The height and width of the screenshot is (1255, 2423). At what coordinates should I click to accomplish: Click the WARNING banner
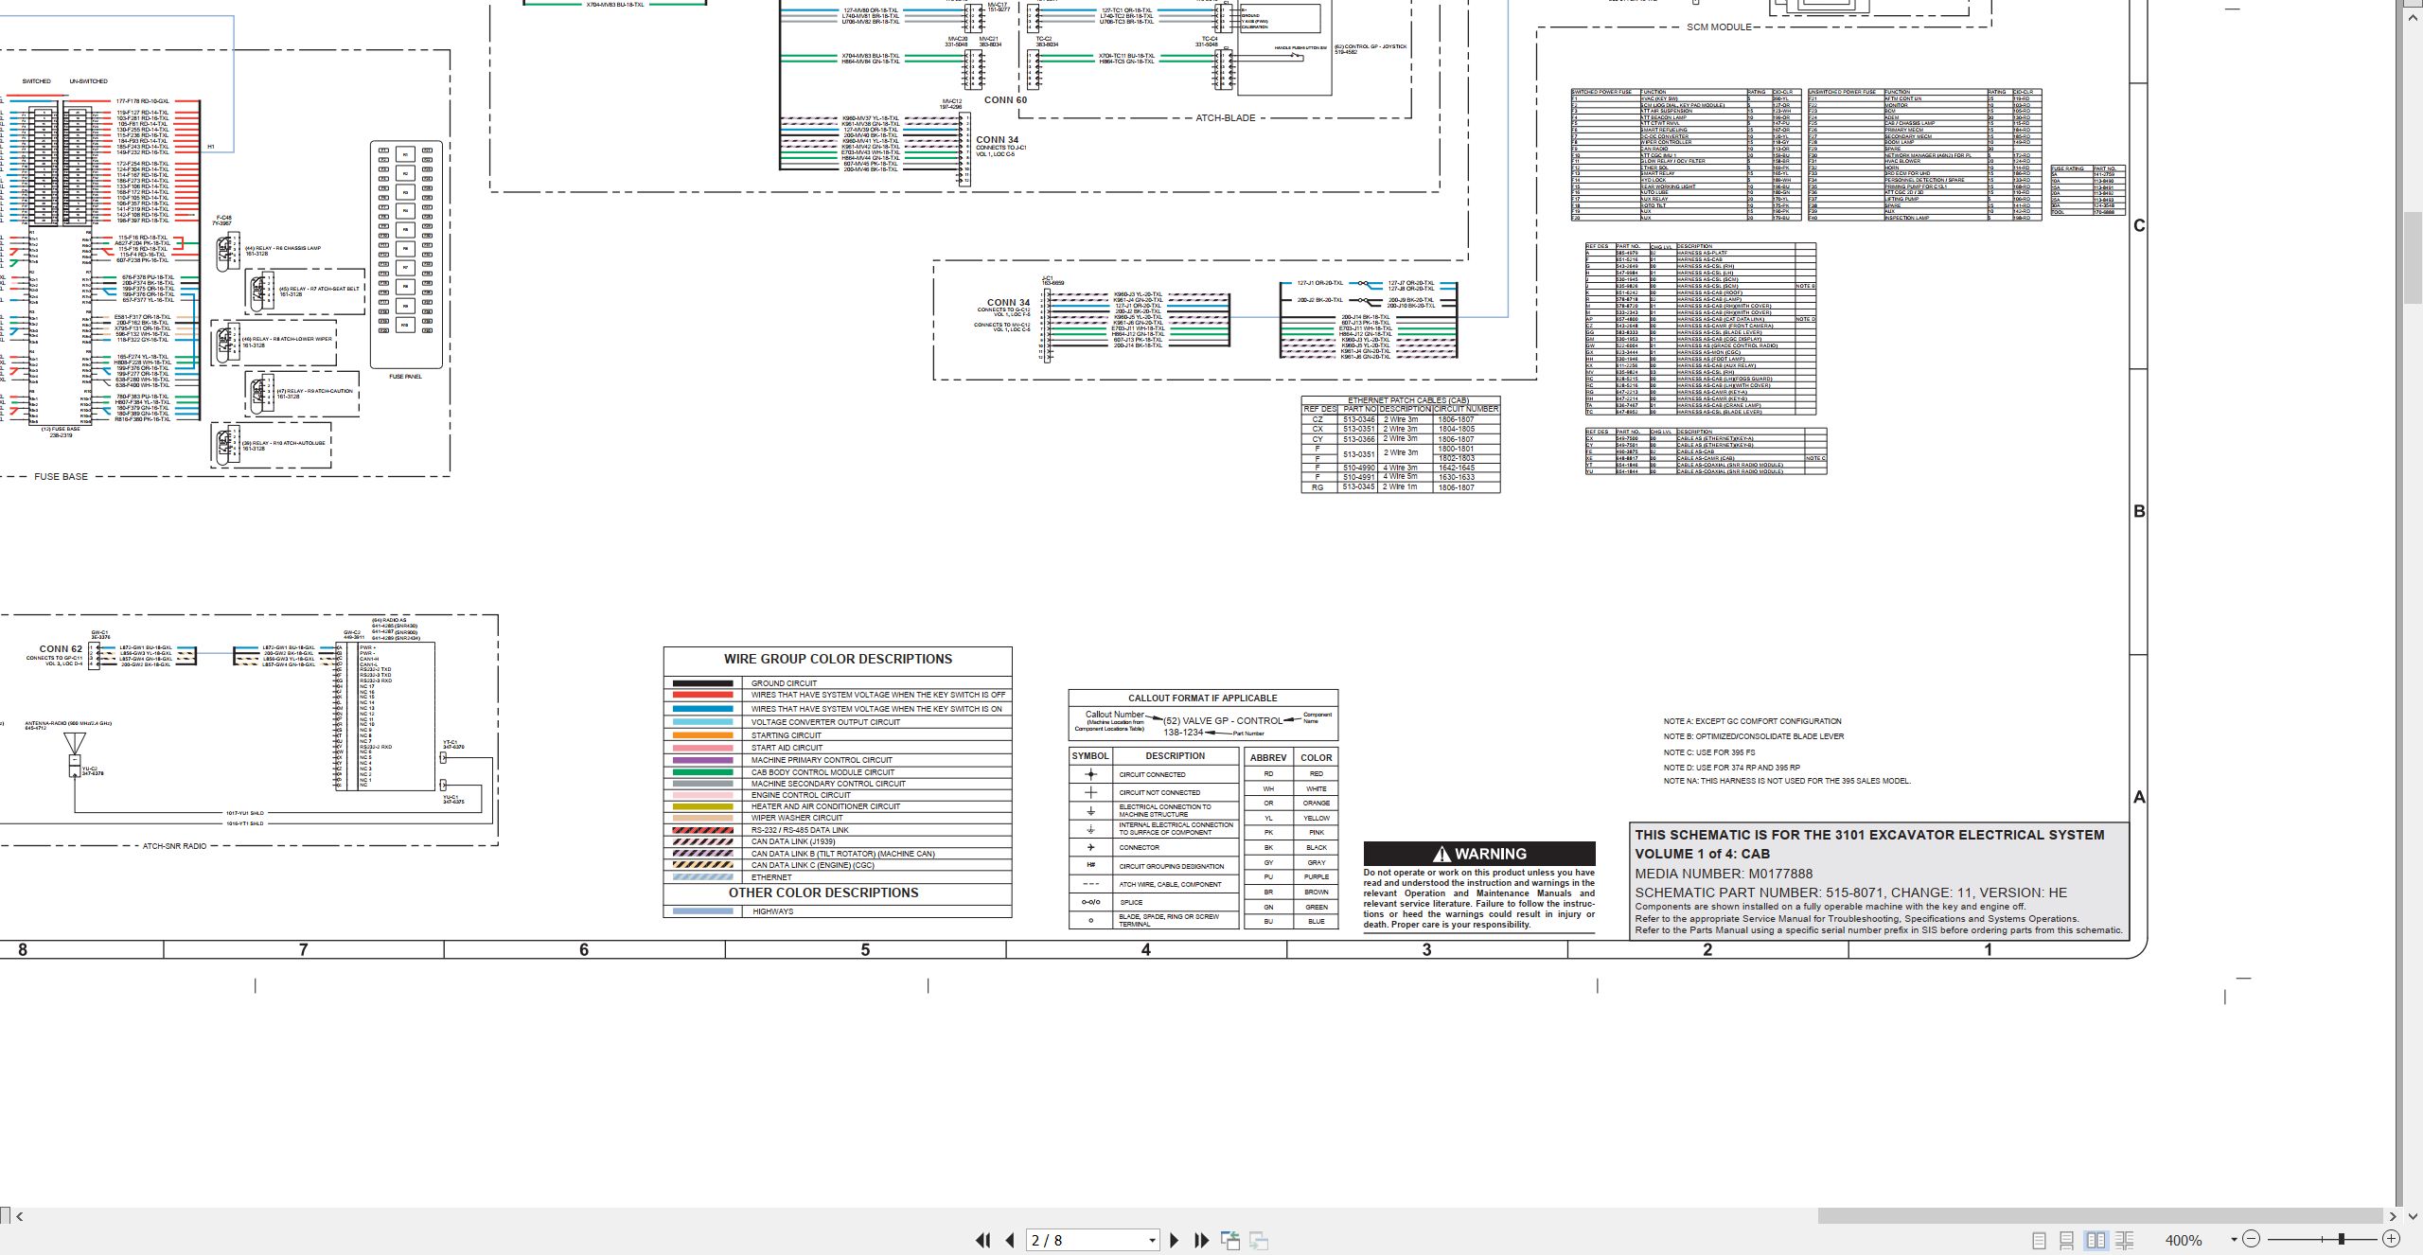click(1479, 854)
